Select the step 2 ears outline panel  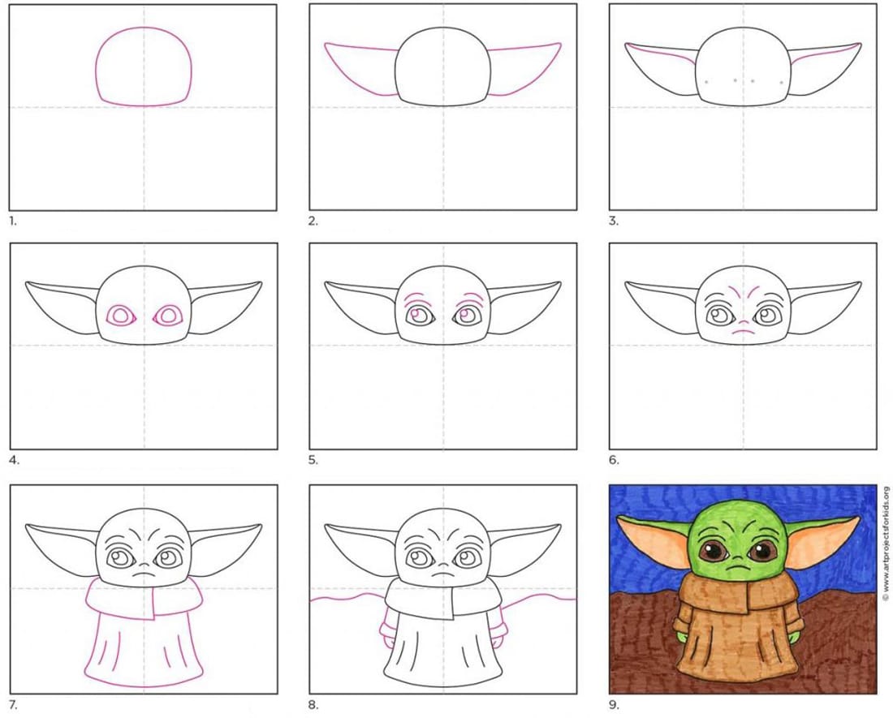[443, 108]
